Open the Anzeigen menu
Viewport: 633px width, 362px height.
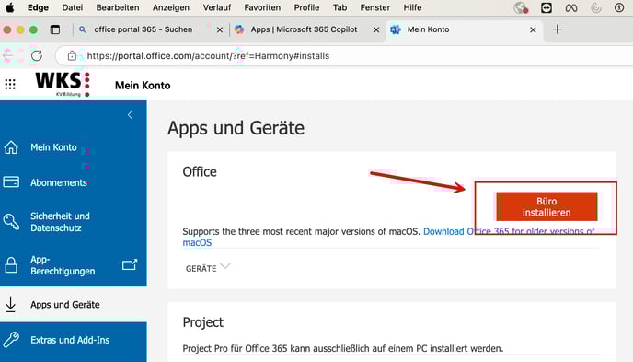click(171, 7)
